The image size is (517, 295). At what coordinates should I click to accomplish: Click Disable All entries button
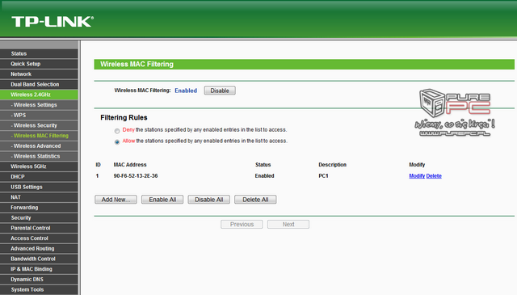point(208,200)
